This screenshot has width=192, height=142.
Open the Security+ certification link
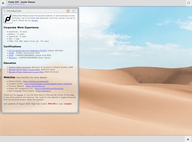(x=13, y=58)
